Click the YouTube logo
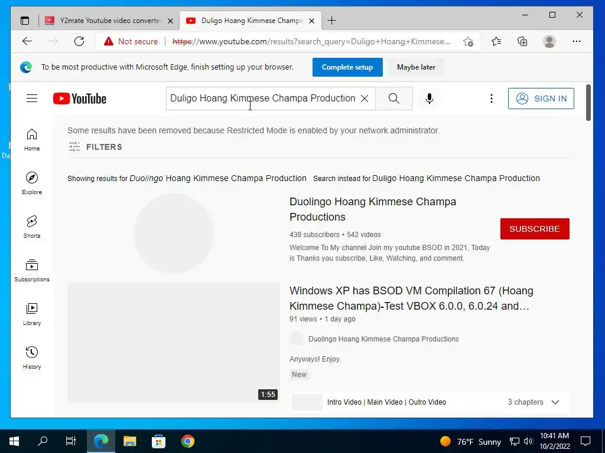The image size is (605, 453). pos(80,99)
